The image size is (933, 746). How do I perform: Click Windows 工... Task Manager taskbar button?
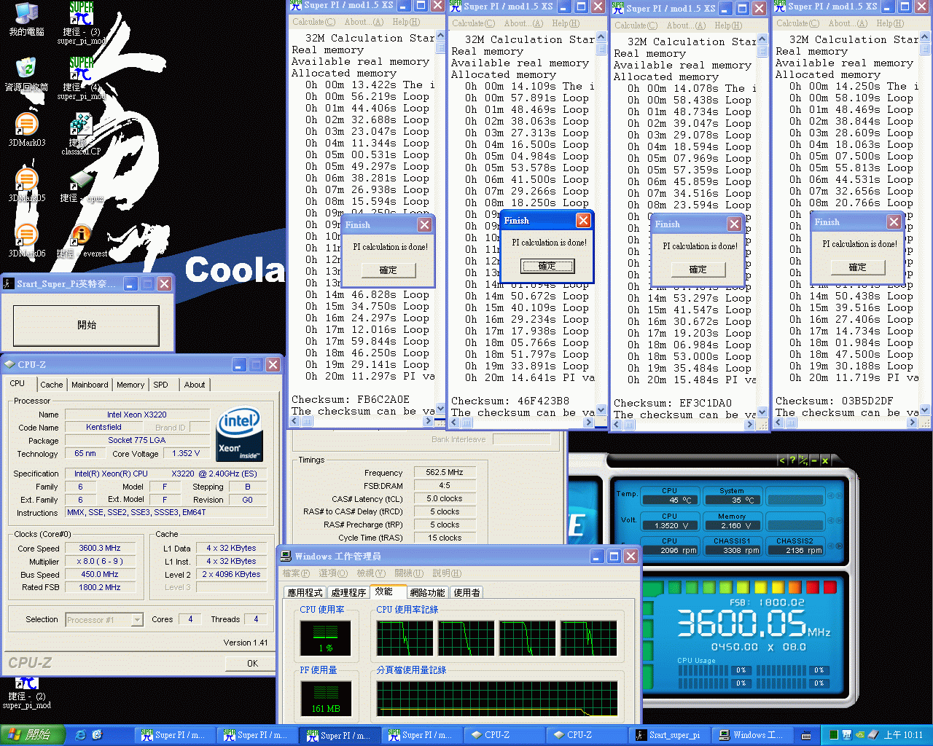pyautogui.click(x=752, y=735)
